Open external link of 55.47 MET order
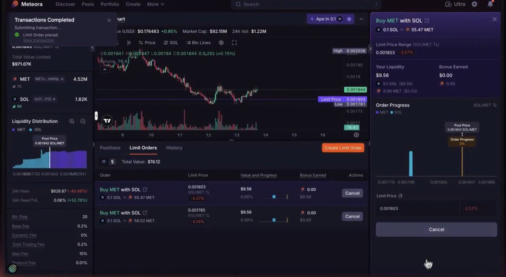506x277 pixels. pyautogui.click(x=145, y=190)
